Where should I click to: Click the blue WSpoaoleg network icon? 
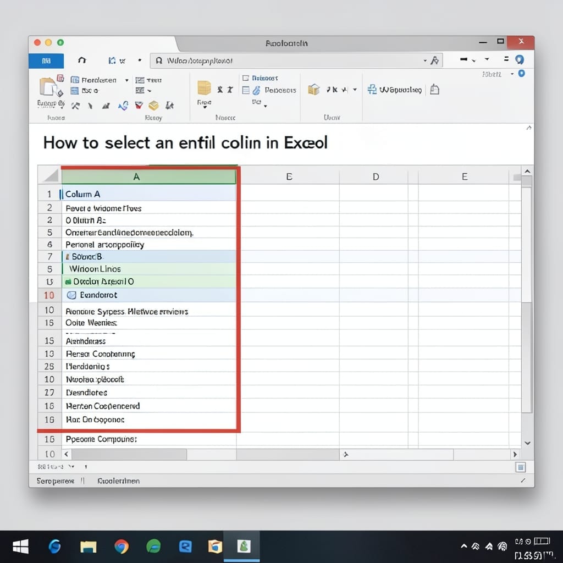click(372, 89)
